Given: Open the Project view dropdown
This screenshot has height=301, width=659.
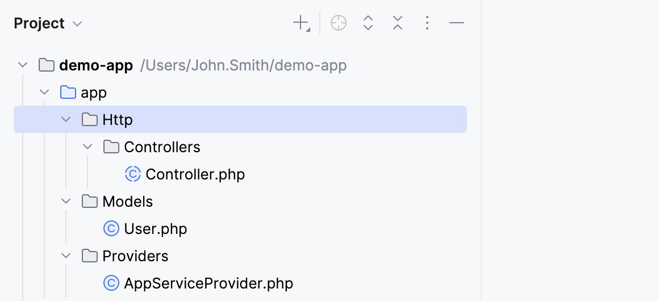Looking at the screenshot, I should (x=48, y=24).
